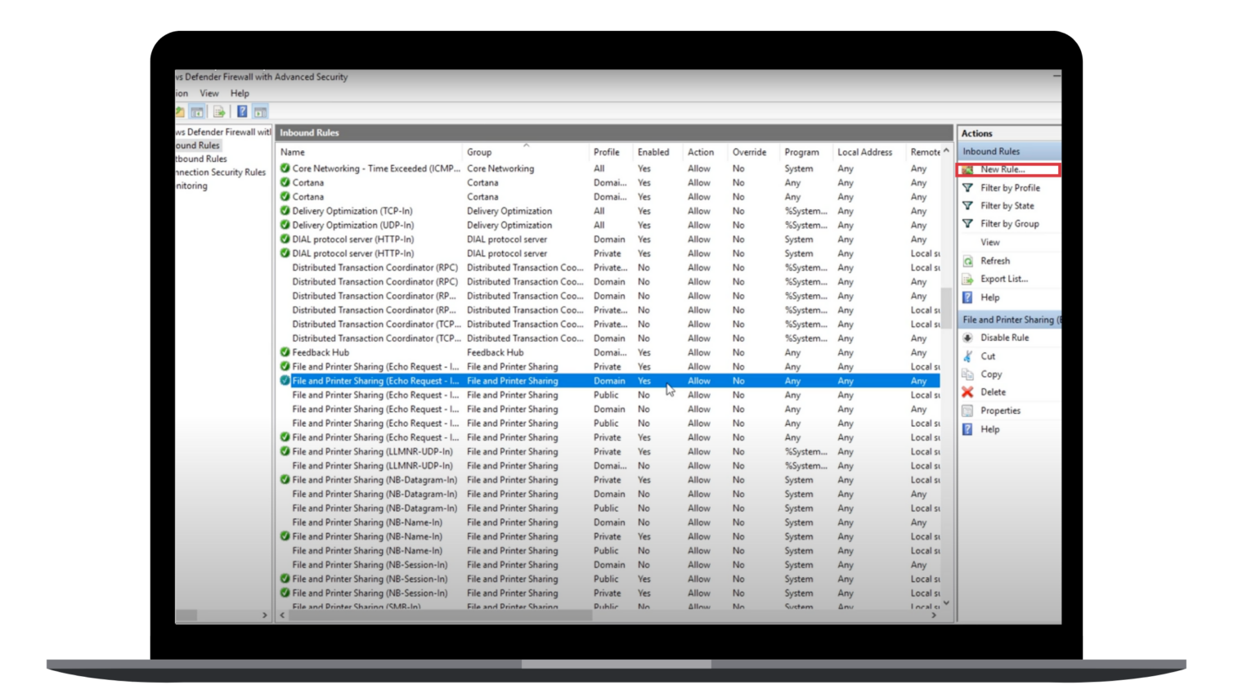Click the Filter by State funnel icon

tap(969, 205)
